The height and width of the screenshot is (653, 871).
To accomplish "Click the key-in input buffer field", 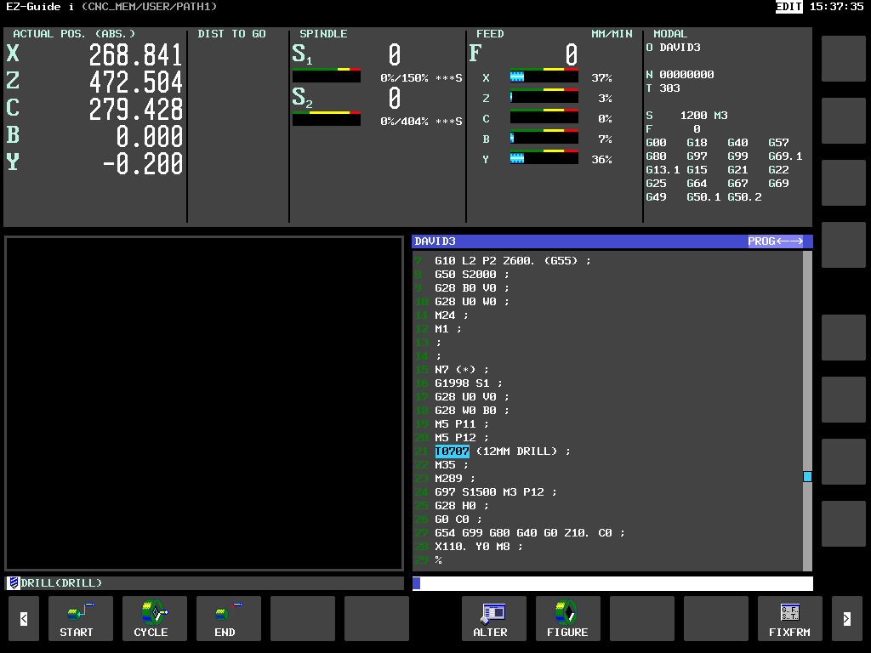I will [x=612, y=583].
